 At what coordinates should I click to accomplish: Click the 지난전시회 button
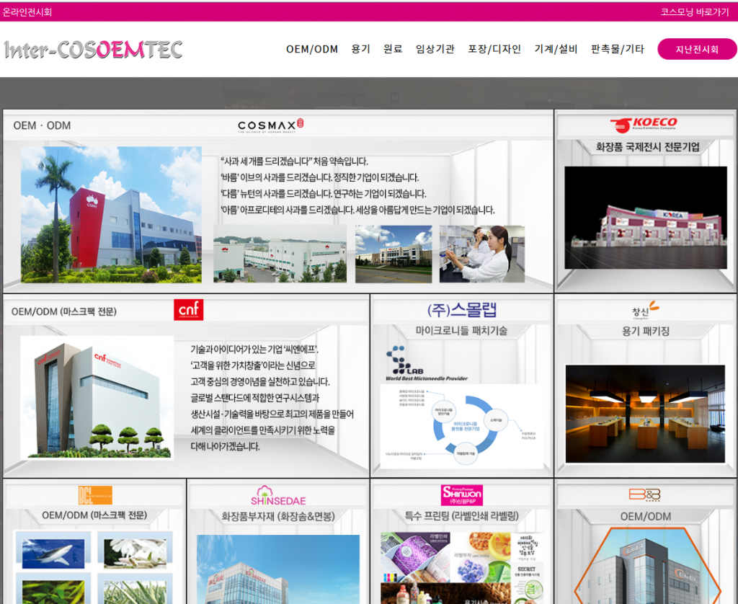click(x=697, y=49)
